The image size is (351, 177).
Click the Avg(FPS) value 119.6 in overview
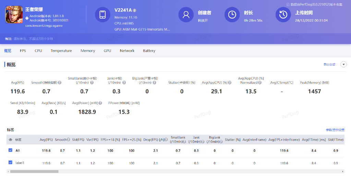(x=18, y=91)
